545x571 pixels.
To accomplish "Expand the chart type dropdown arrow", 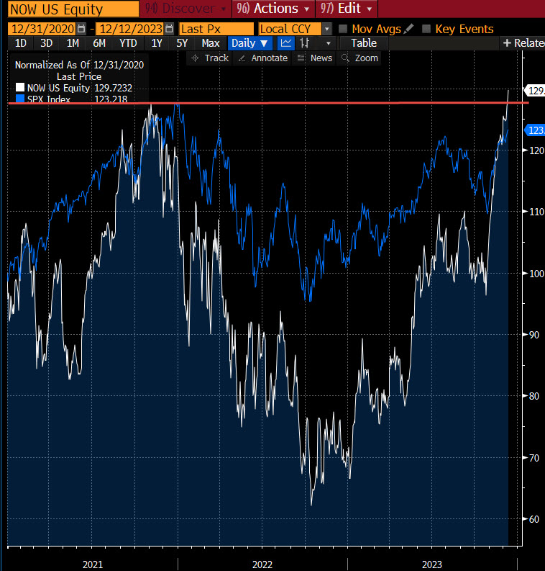I will coord(329,43).
